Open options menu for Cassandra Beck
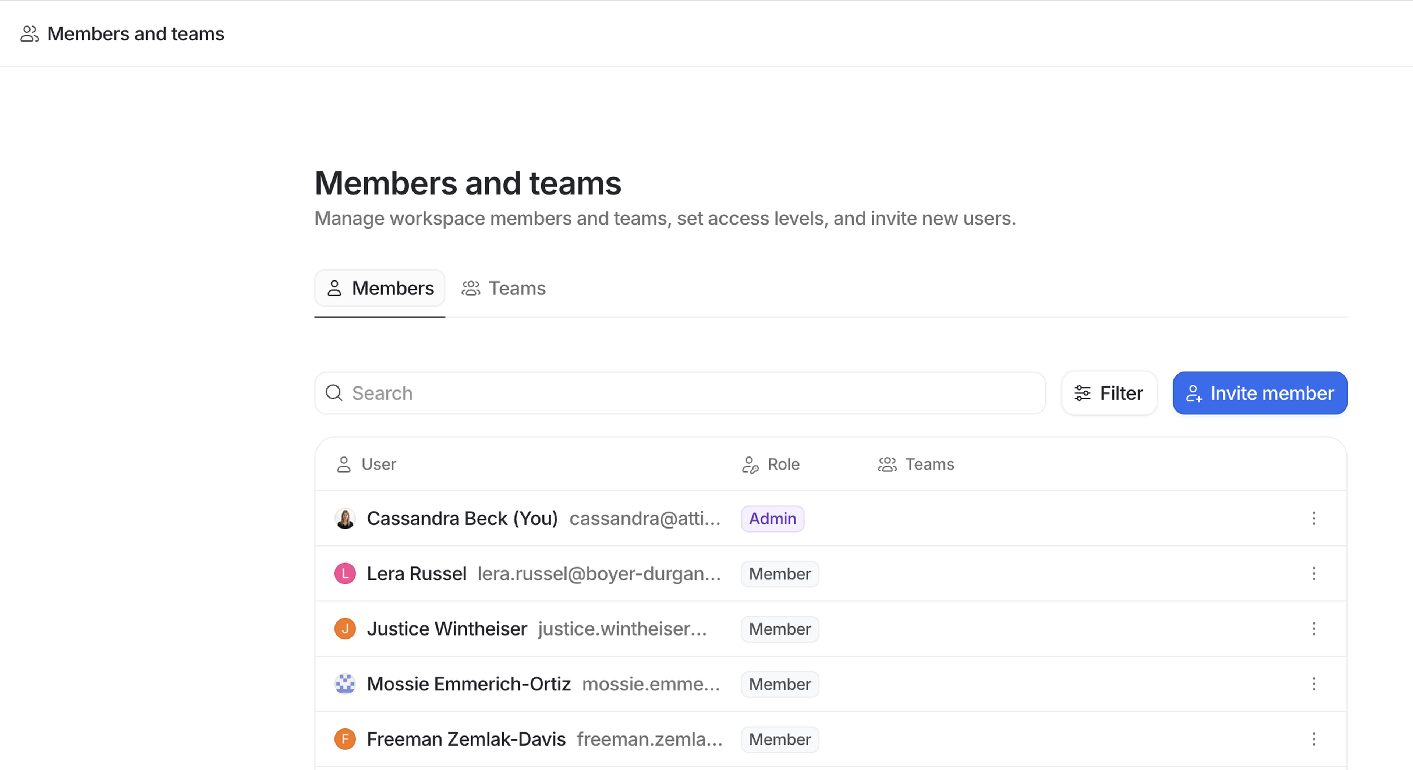 [x=1314, y=519]
